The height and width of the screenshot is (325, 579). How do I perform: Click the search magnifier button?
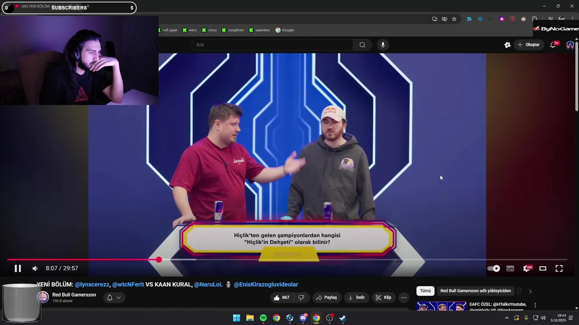pyautogui.click(x=362, y=45)
